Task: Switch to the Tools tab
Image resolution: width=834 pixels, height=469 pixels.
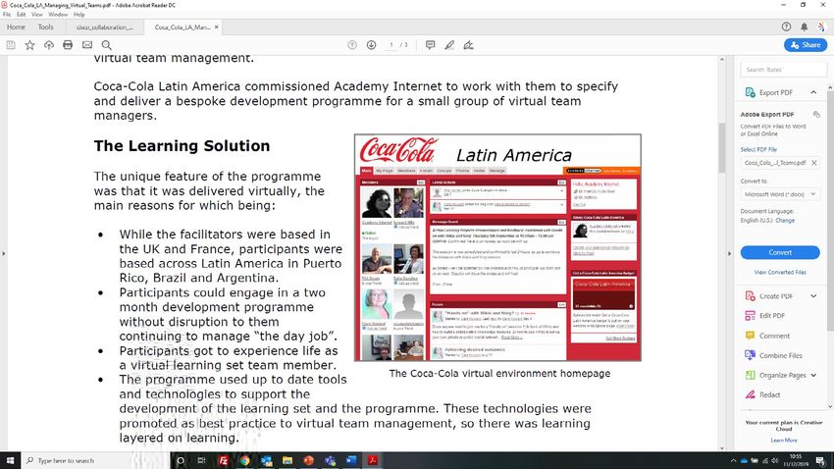Action: click(46, 27)
